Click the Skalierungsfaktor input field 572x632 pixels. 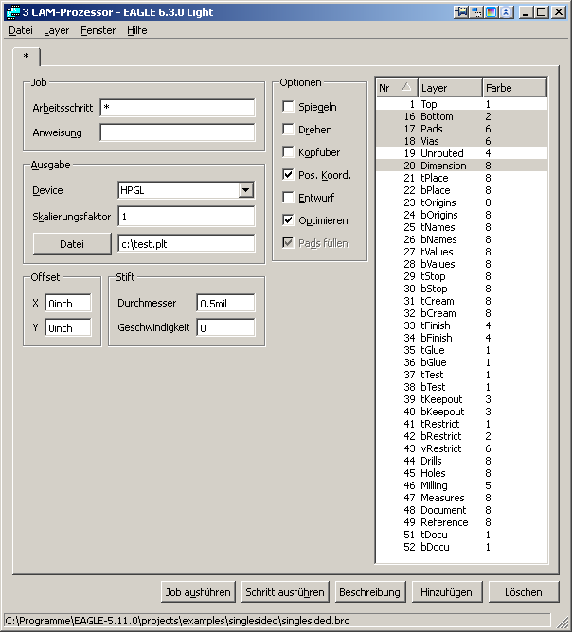point(187,217)
